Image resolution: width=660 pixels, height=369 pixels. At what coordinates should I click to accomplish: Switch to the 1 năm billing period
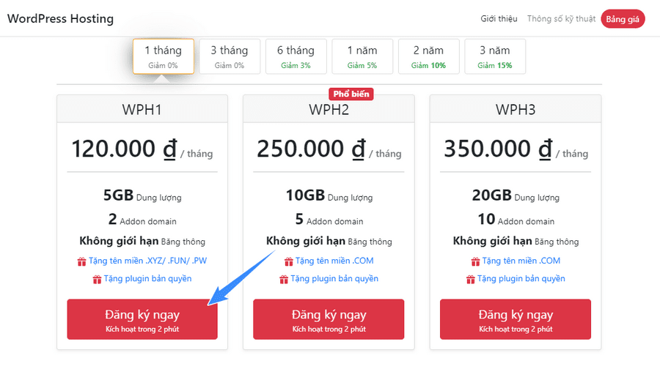point(362,56)
